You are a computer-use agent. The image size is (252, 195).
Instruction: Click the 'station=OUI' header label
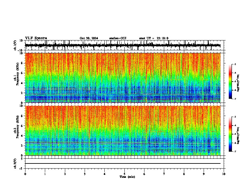click(118, 38)
